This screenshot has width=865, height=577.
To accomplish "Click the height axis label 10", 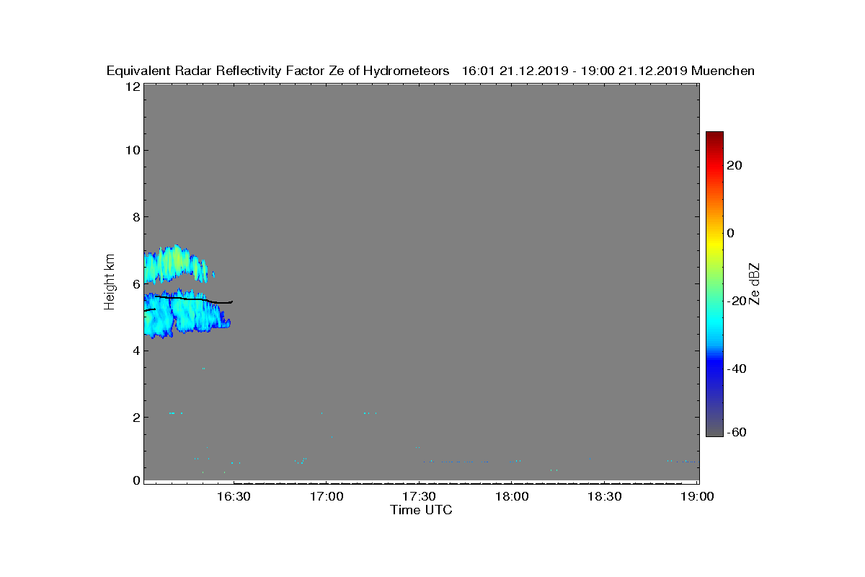I will tap(132, 150).
